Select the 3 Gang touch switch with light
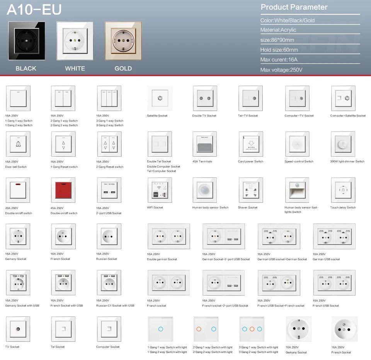Image resolution: width=371 pixels, height=360 pixels. pyautogui.click(x=252, y=329)
